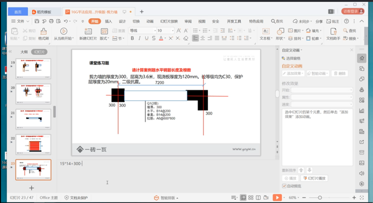Add a slide with the plus button
This screenshot has width=373, height=203.
pyautogui.click(x=31, y=188)
